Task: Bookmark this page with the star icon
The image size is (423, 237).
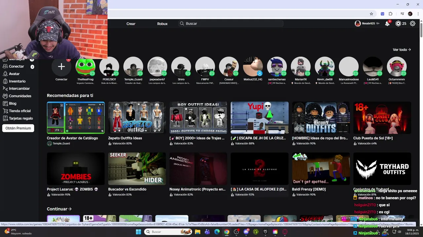Action: [x=371, y=14]
